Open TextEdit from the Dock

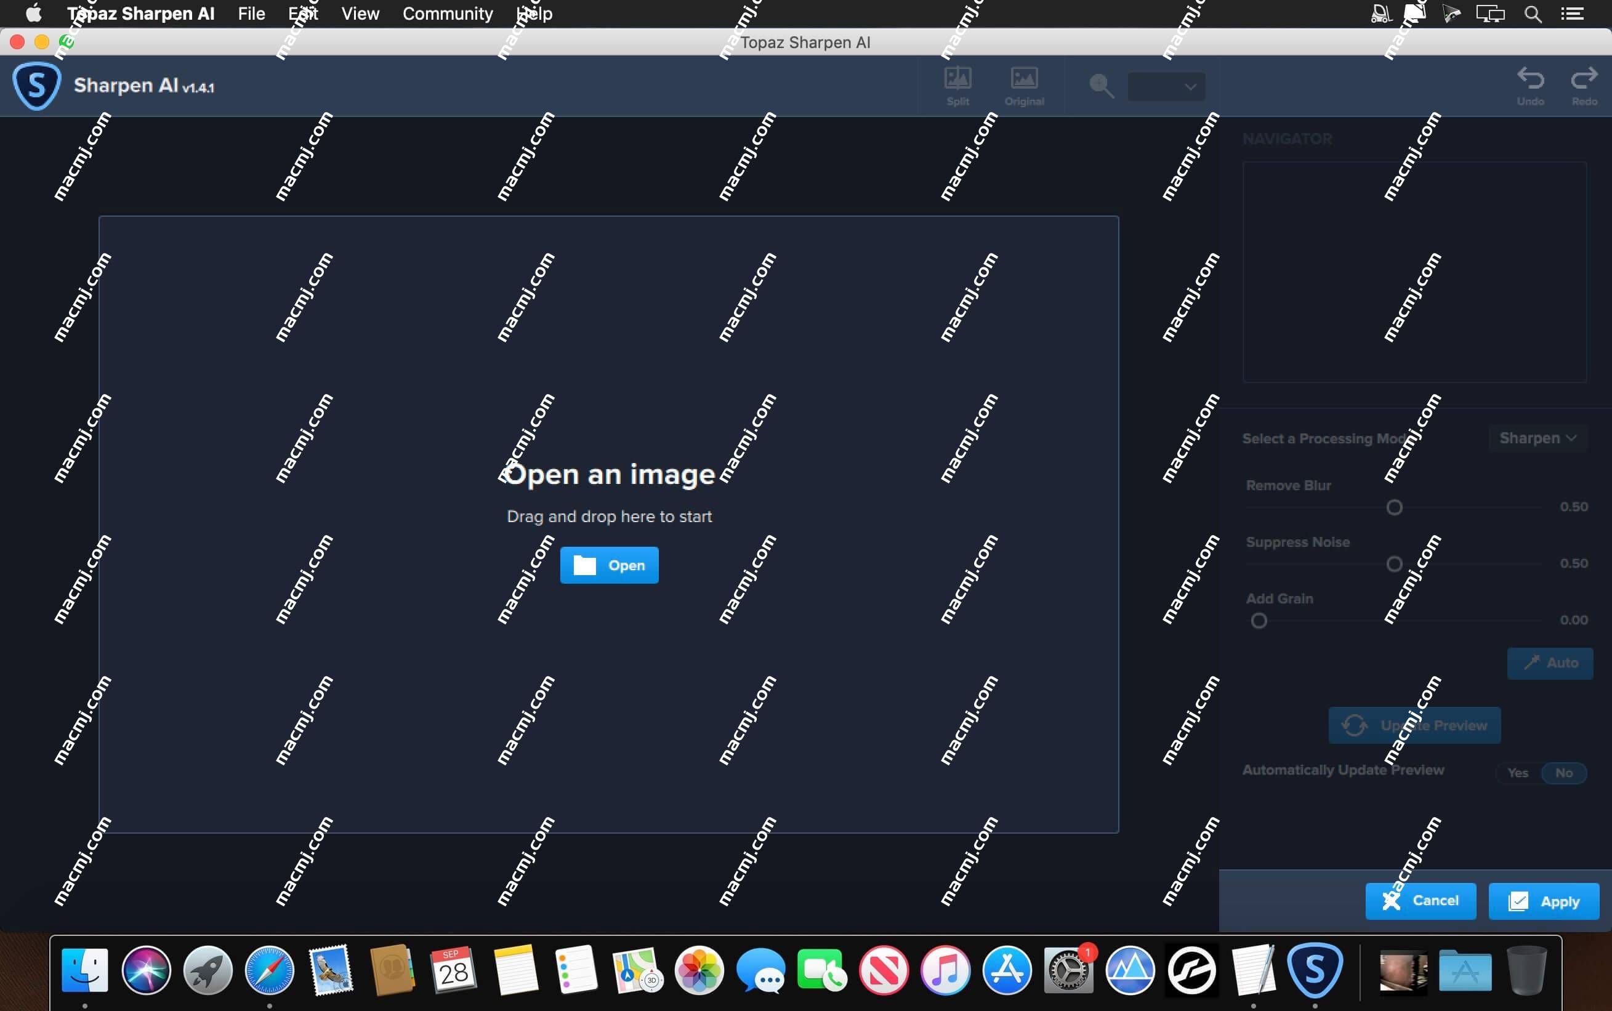(x=1253, y=970)
